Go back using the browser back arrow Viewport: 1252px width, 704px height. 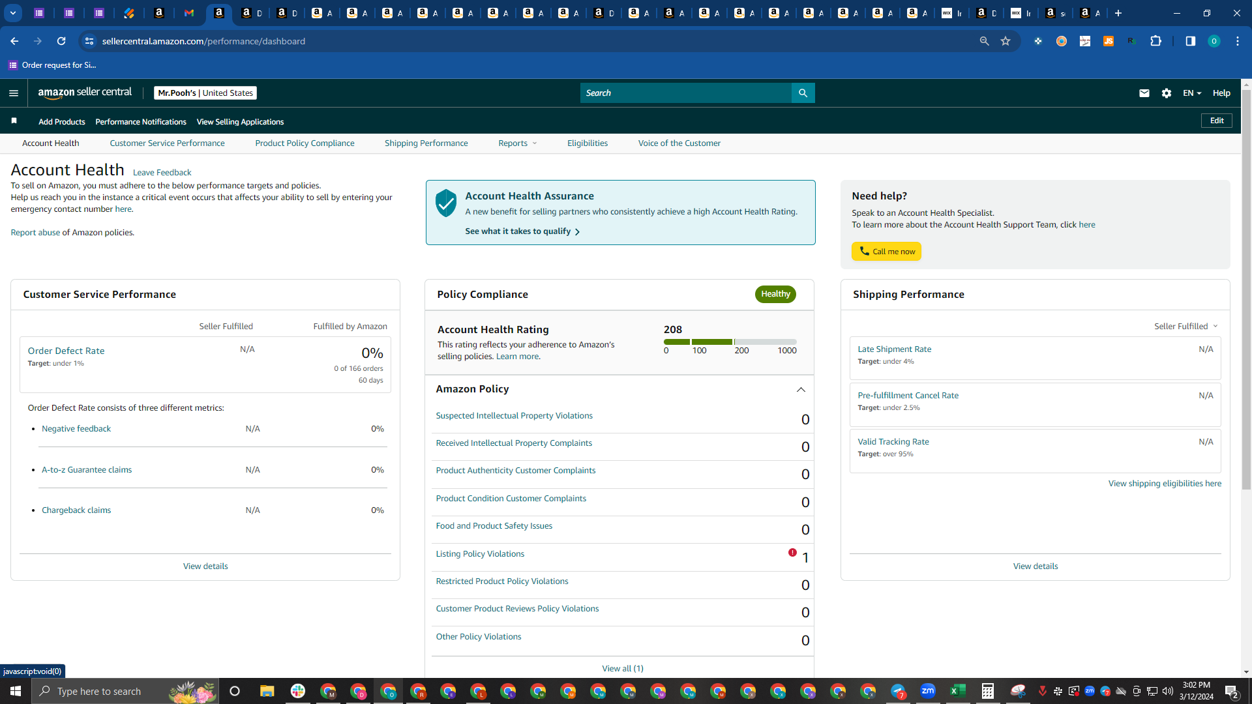click(x=14, y=41)
